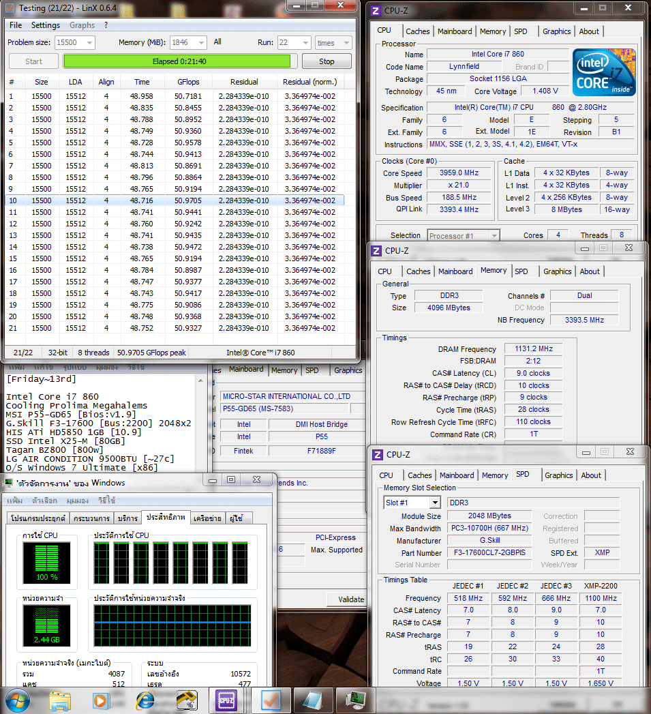Open the Run count dropdown
651x714 pixels.
tap(305, 43)
